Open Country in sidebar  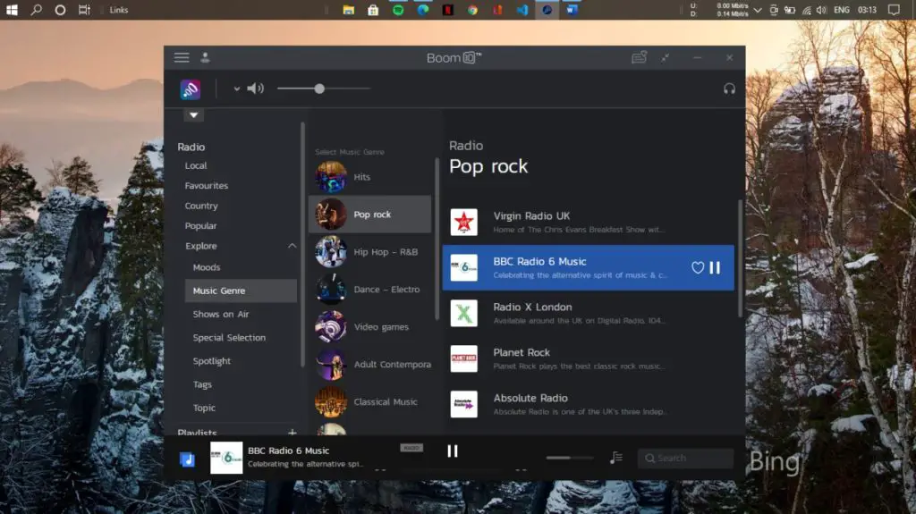pyautogui.click(x=201, y=206)
